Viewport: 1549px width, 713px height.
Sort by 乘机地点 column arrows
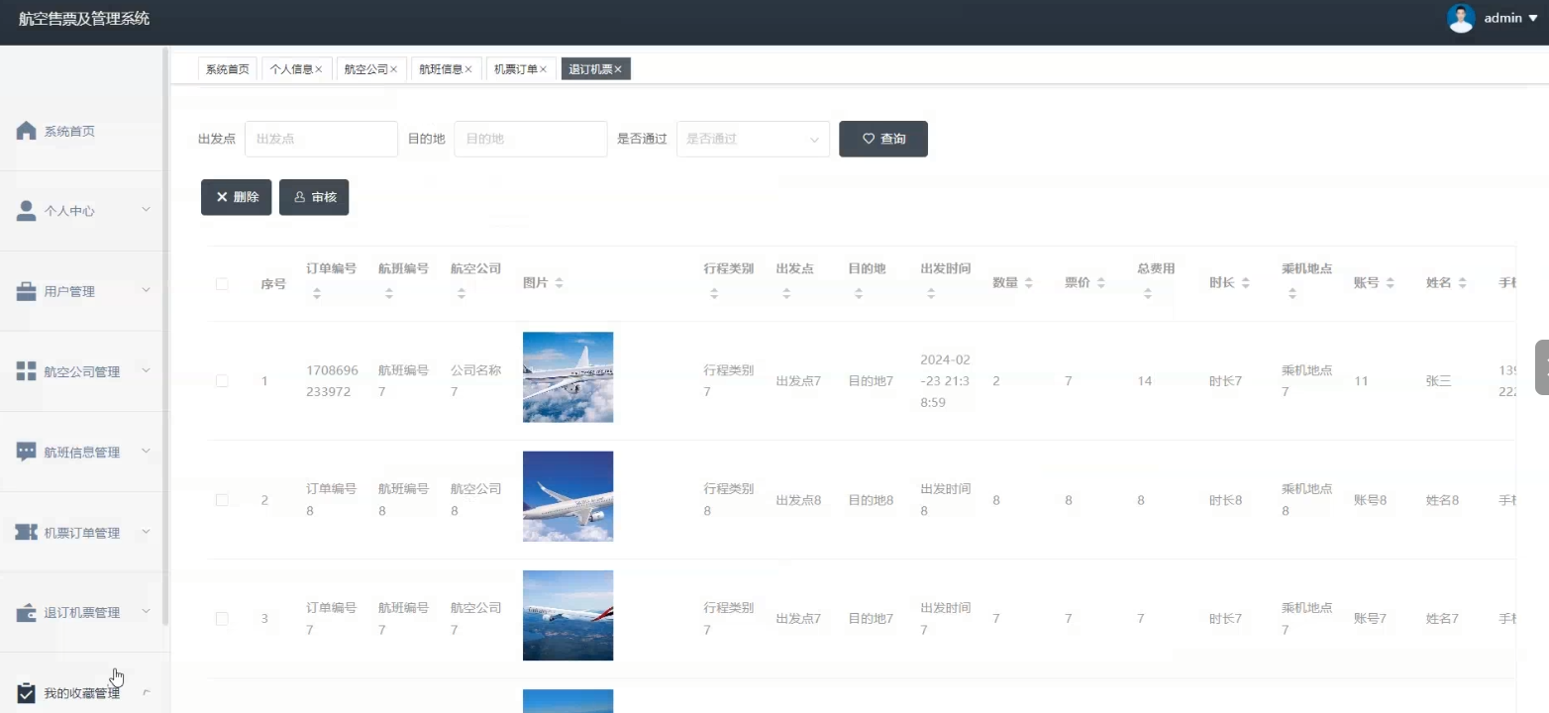pos(1292,293)
